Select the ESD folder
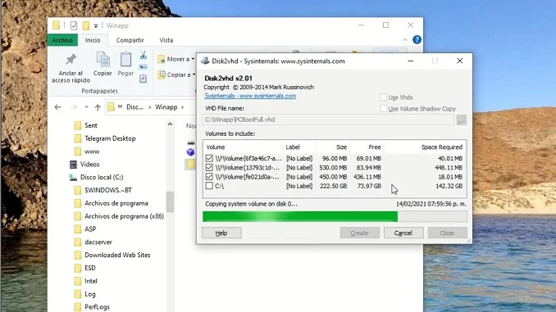556x312 pixels. click(89, 268)
